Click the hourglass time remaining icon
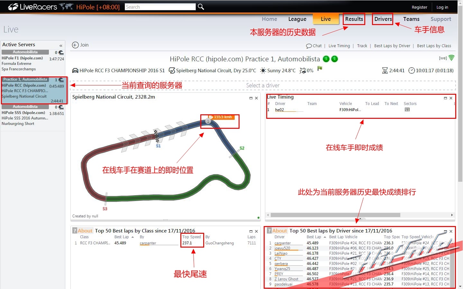463x289 pixels. (385, 70)
